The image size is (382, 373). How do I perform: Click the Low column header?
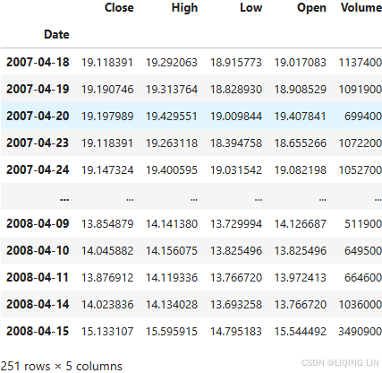coord(251,7)
